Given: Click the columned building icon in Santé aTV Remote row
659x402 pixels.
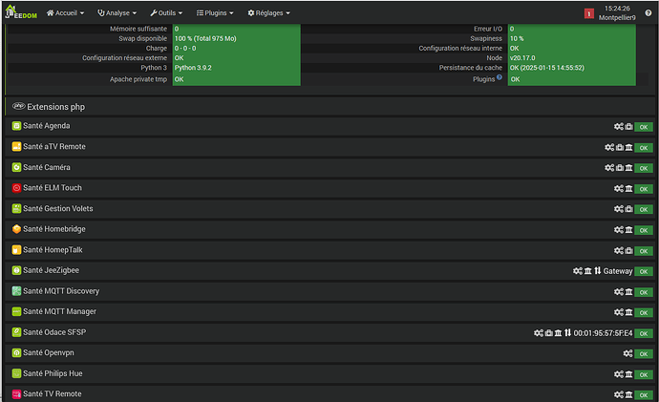Looking at the screenshot, I should point(628,147).
